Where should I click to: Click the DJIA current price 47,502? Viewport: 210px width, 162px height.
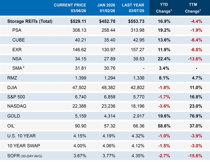coord(79,87)
